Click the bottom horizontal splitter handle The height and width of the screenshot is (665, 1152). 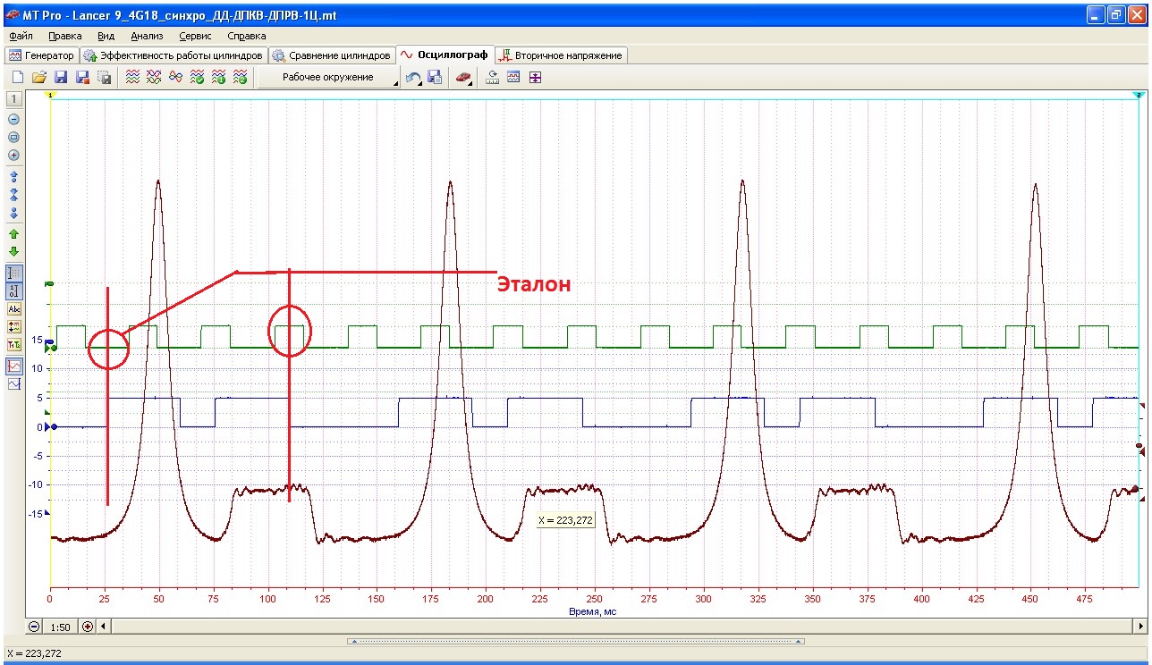[574, 641]
